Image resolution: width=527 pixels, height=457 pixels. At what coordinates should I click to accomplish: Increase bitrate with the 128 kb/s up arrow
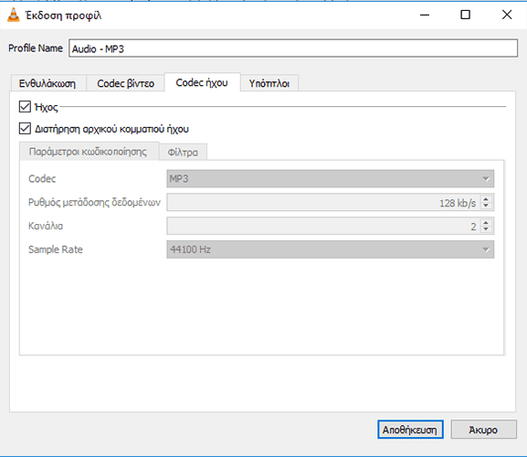[x=486, y=198]
